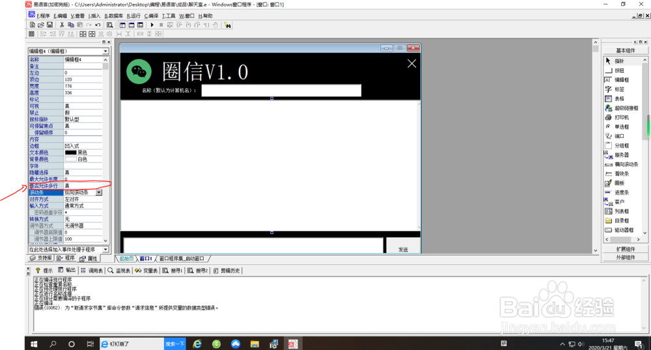Edit the 宽度 property value 776
The width and height of the screenshot is (651, 350).
coord(83,87)
